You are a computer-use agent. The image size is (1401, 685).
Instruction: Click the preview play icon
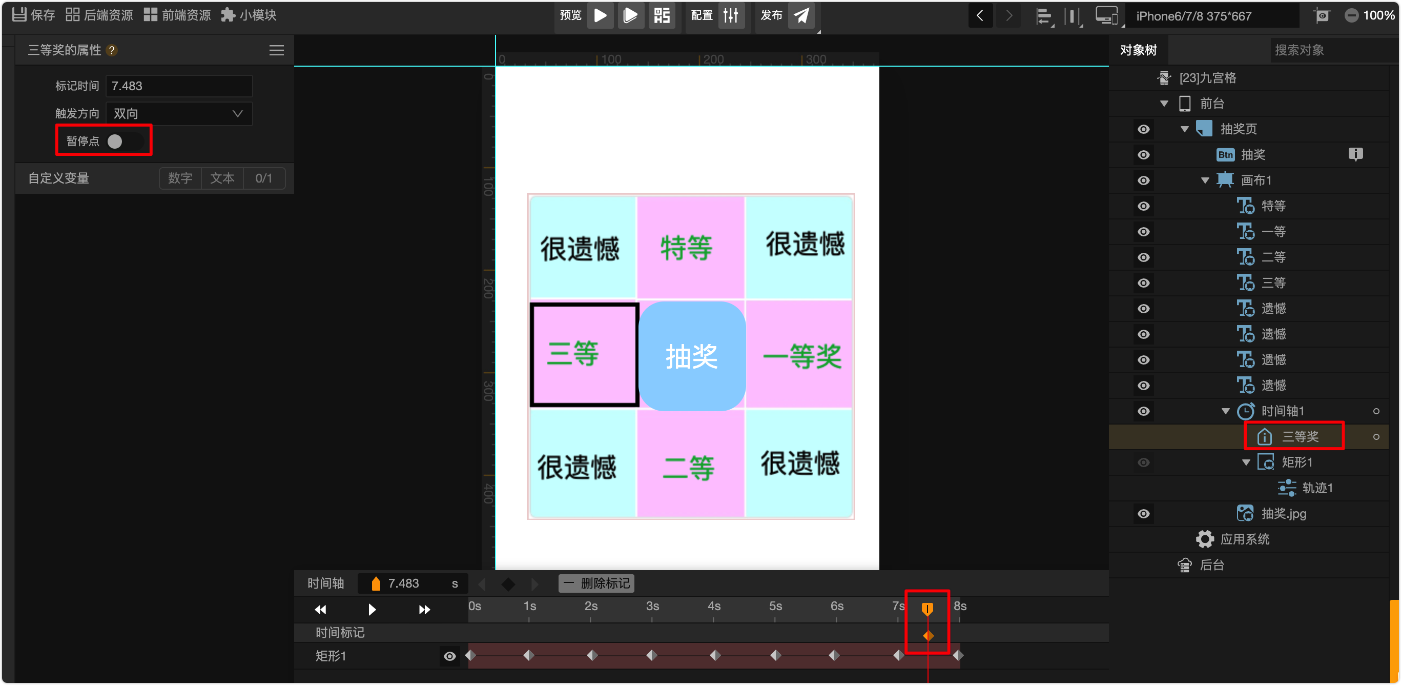pyautogui.click(x=600, y=15)
